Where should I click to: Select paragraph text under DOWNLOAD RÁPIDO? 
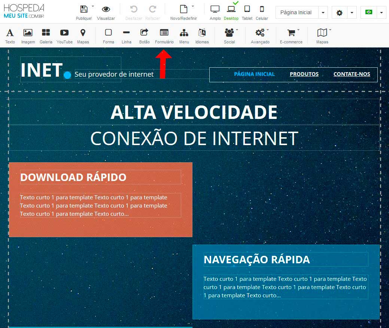pyautogui.click(x=100, y=205)
